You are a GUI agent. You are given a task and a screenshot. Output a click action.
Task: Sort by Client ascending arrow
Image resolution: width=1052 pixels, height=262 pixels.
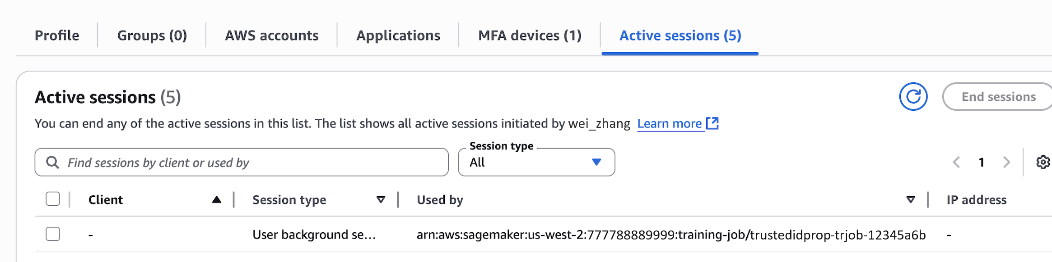pyautogui.click(x=217, y=200)
